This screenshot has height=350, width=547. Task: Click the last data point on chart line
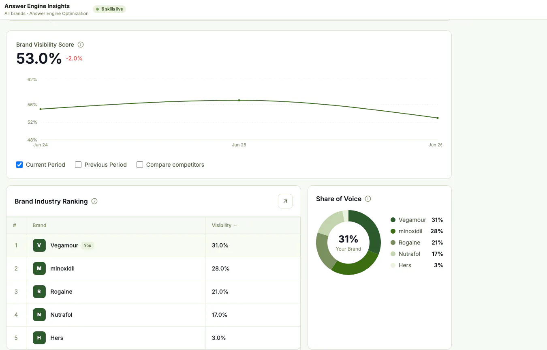click(x=438, y=118)
